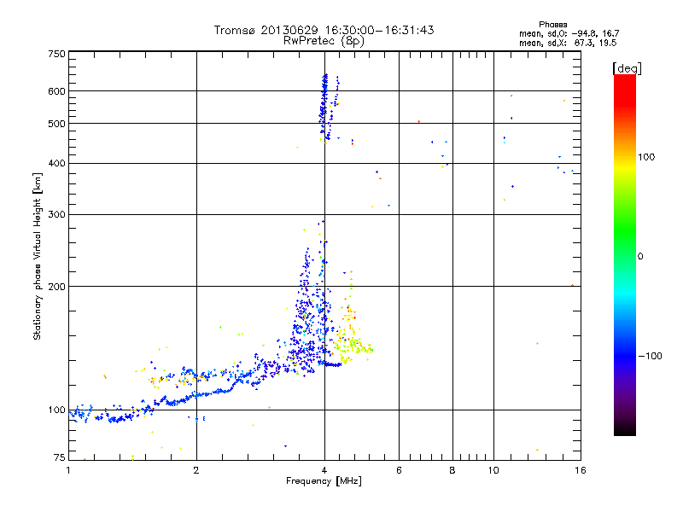Click the colorbar tick label '100'
This screenshot has height=512, width=683.
click(646, 157)
